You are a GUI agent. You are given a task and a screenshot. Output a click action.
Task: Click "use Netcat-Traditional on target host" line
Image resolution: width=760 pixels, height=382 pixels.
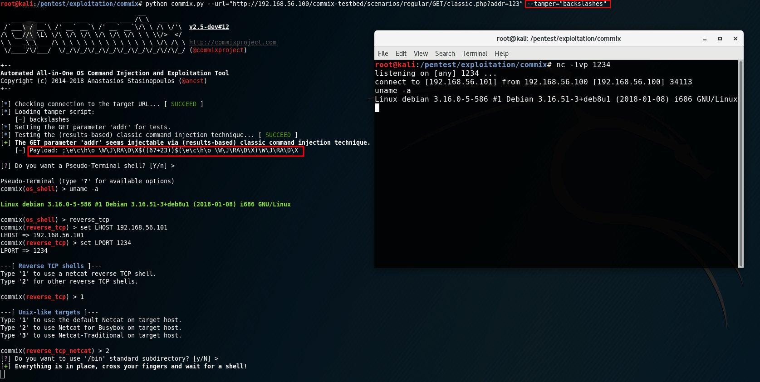coord(91,335)
